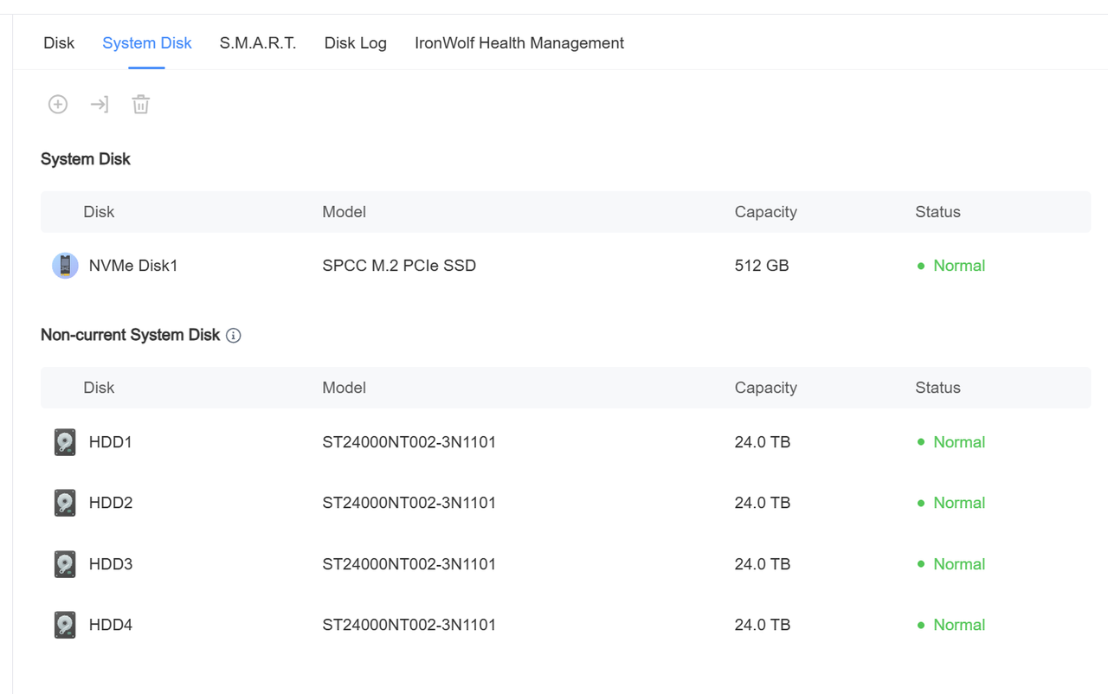Image resolution: width=1108 pixels, height=694 pixels.
Task: Click the HDD3 hard drive icon
Action: tap(65, 564)
